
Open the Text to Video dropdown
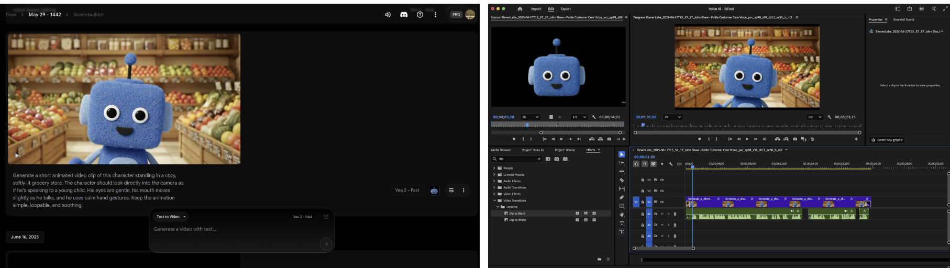(171, 217)
